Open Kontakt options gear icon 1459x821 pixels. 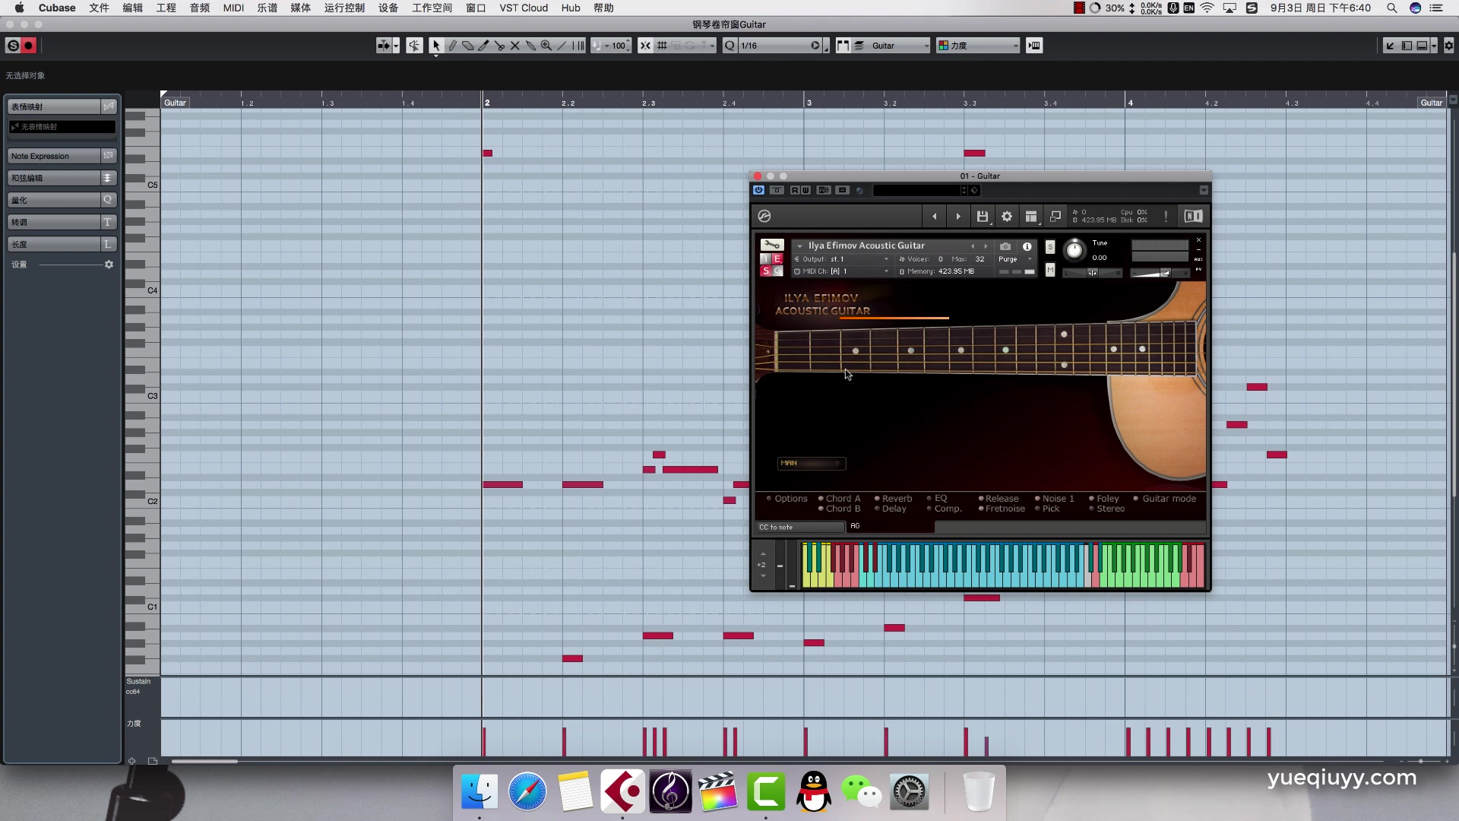coord(1007,217)
